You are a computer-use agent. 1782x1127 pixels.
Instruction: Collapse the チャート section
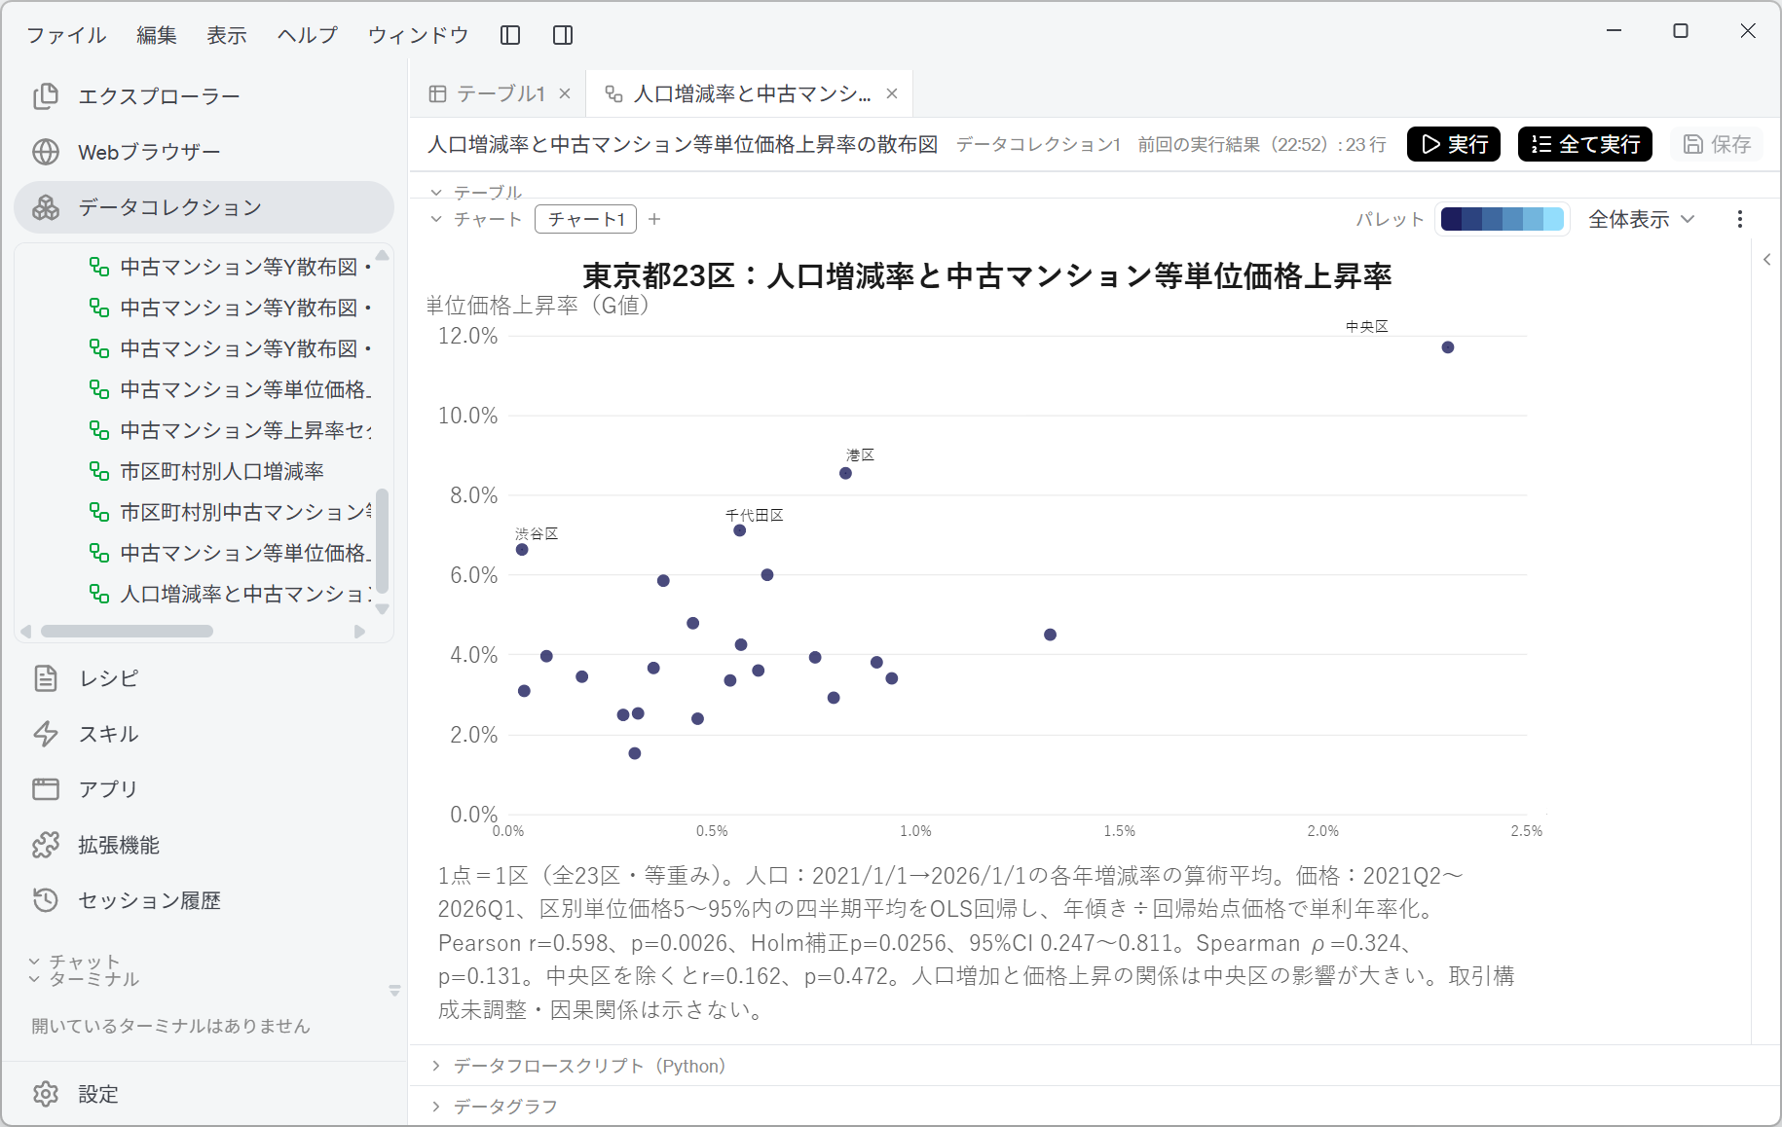click(436, 219)
